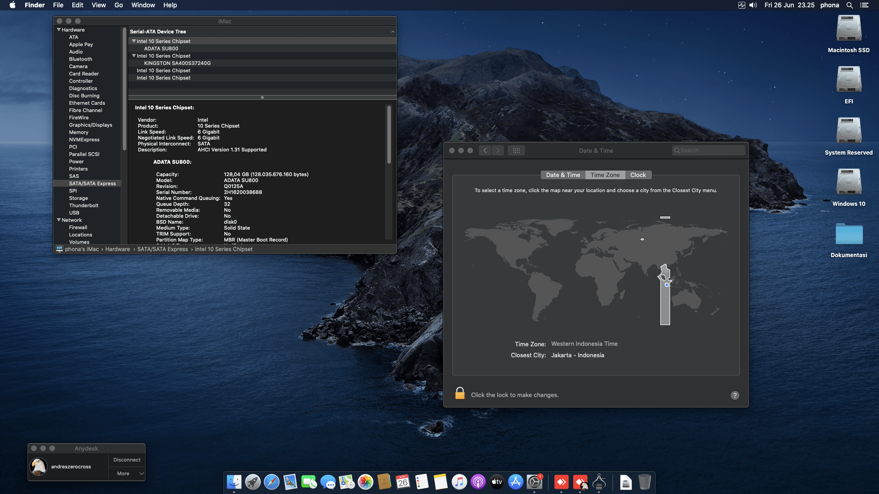The image size is (879, 494).
Task: Open the Apple menu
Action: pos(12,5)
